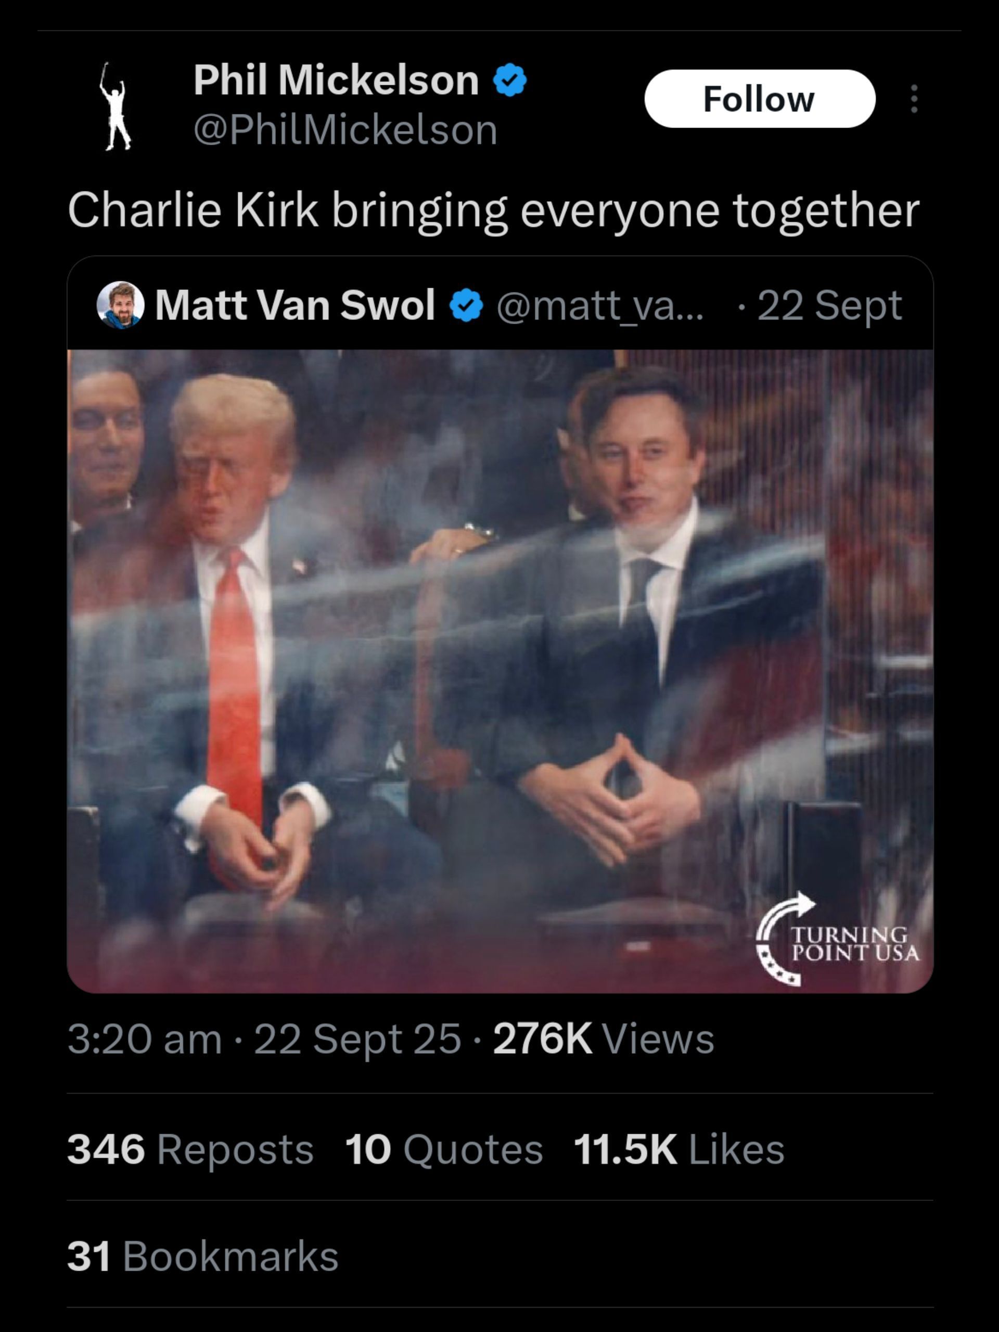The width and height of the screenshot is (999, 1332).
Task: Follow Phil Mickelson
Action: pos(760,99)
